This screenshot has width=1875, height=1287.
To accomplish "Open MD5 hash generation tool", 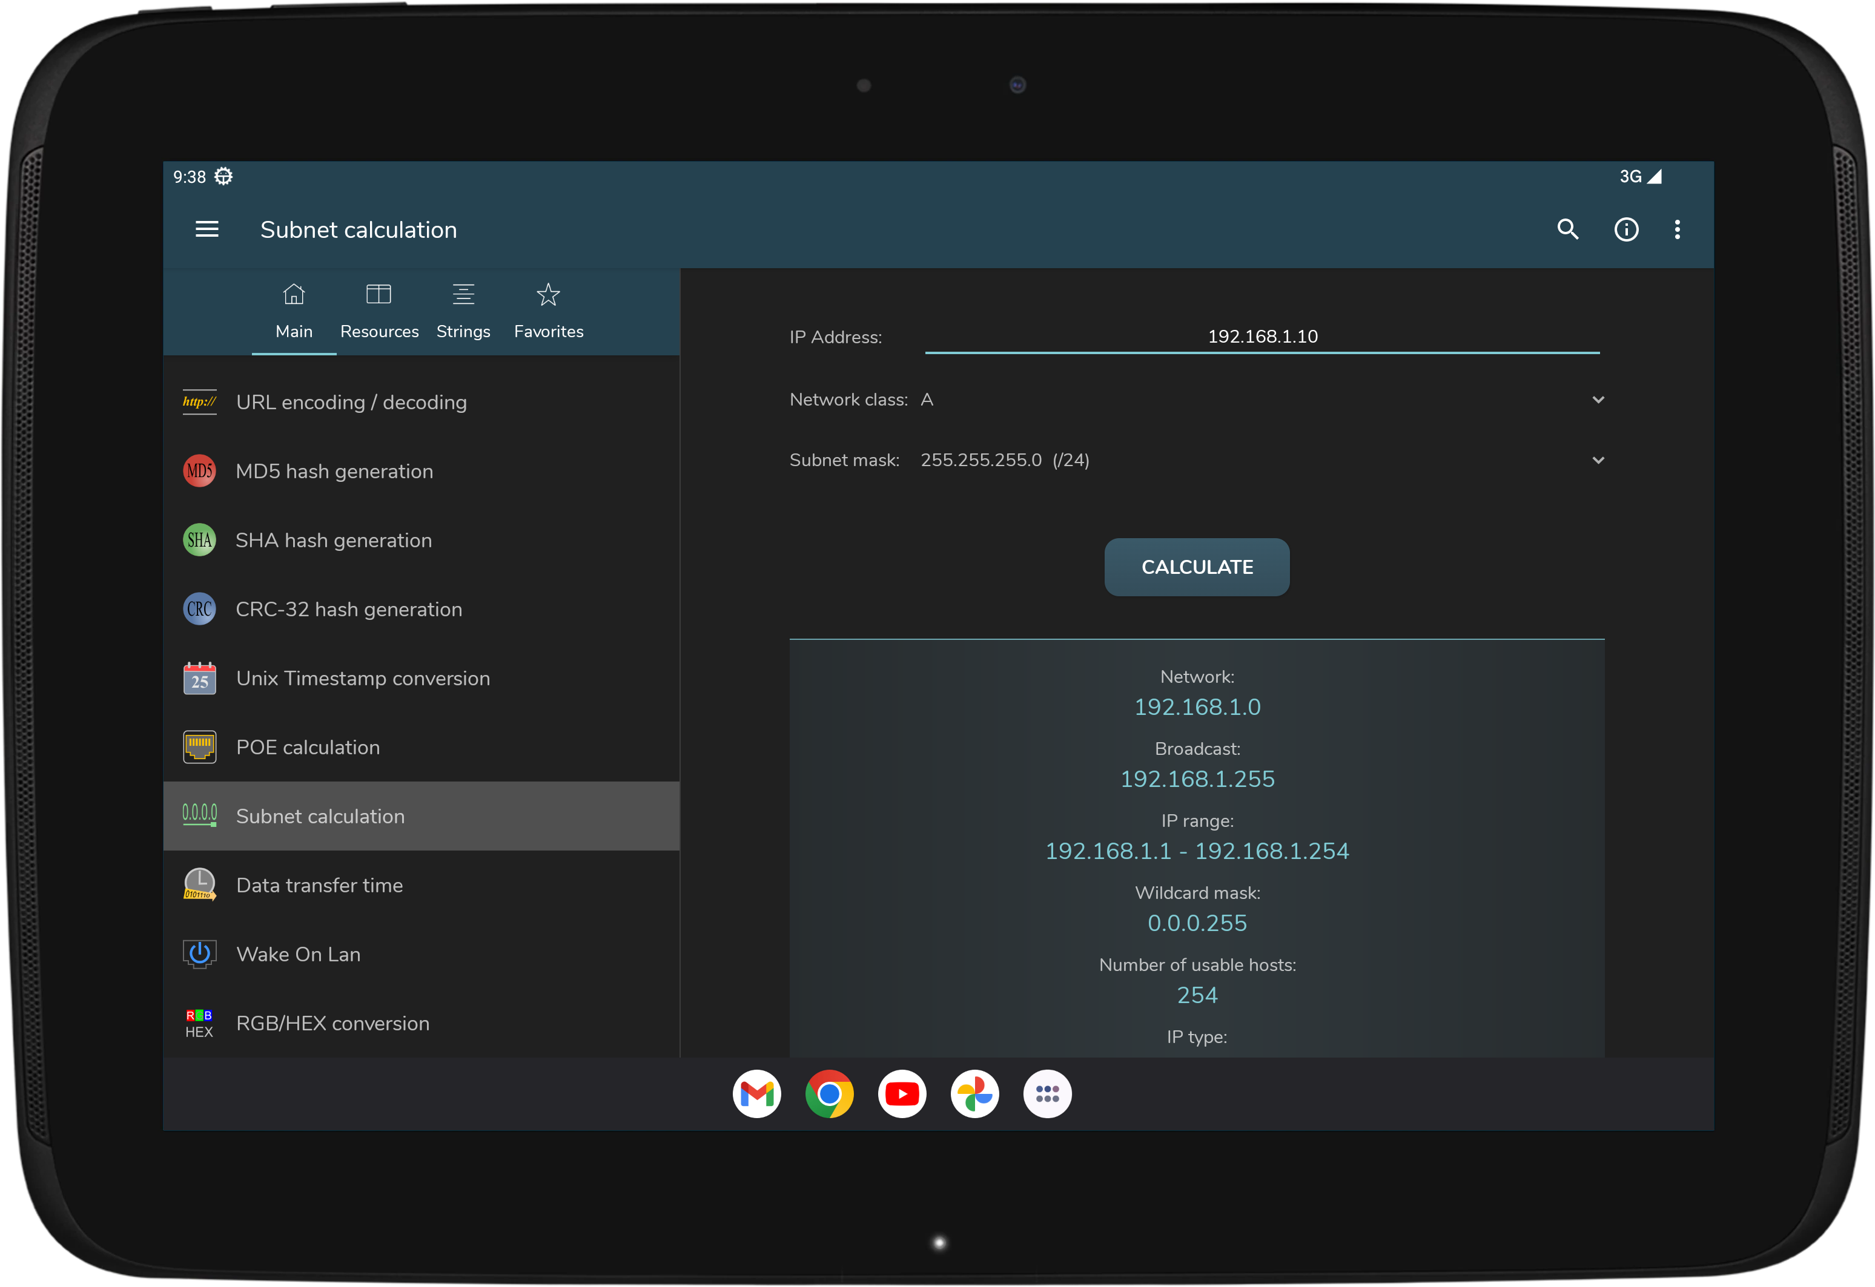I will pos(422,471).
